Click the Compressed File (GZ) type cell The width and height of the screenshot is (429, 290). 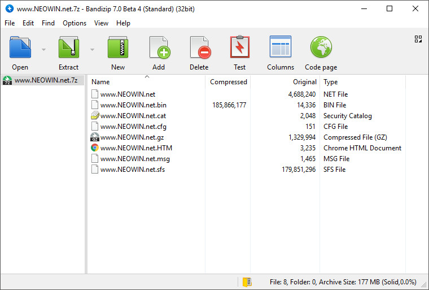click(x=355, y=137)
